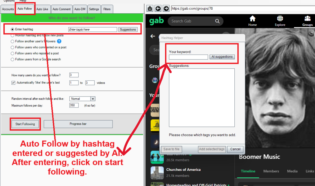Focus the Your keyword field in Hashtag Helper
315x186 pixels.
[188, 57]
